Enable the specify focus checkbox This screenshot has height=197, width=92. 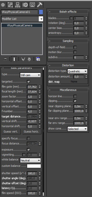28,139
